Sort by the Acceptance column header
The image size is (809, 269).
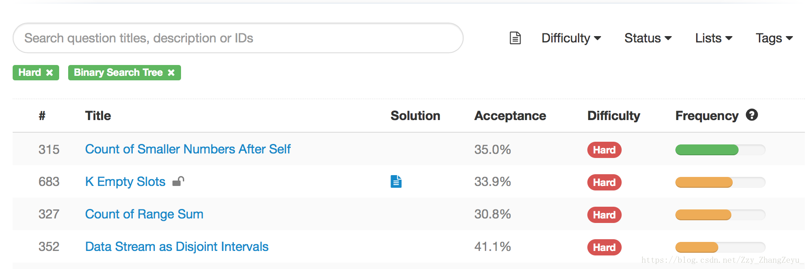click(x=510, y=116)
